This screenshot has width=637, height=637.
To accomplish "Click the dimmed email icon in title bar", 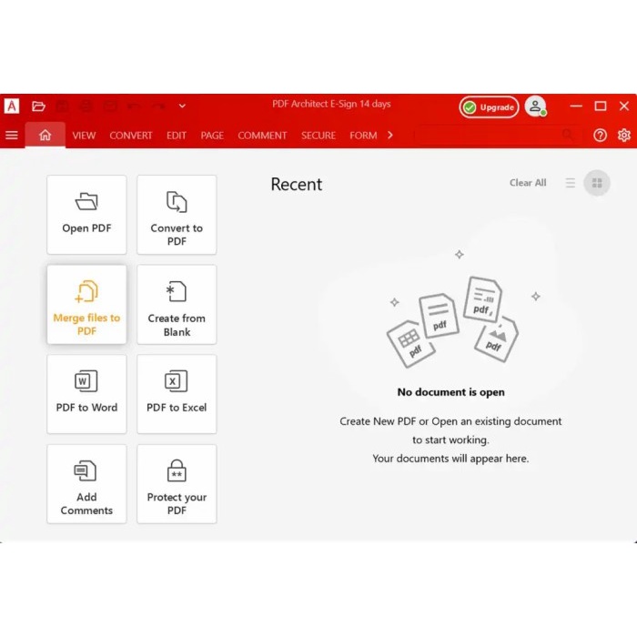I will (110, 106).
